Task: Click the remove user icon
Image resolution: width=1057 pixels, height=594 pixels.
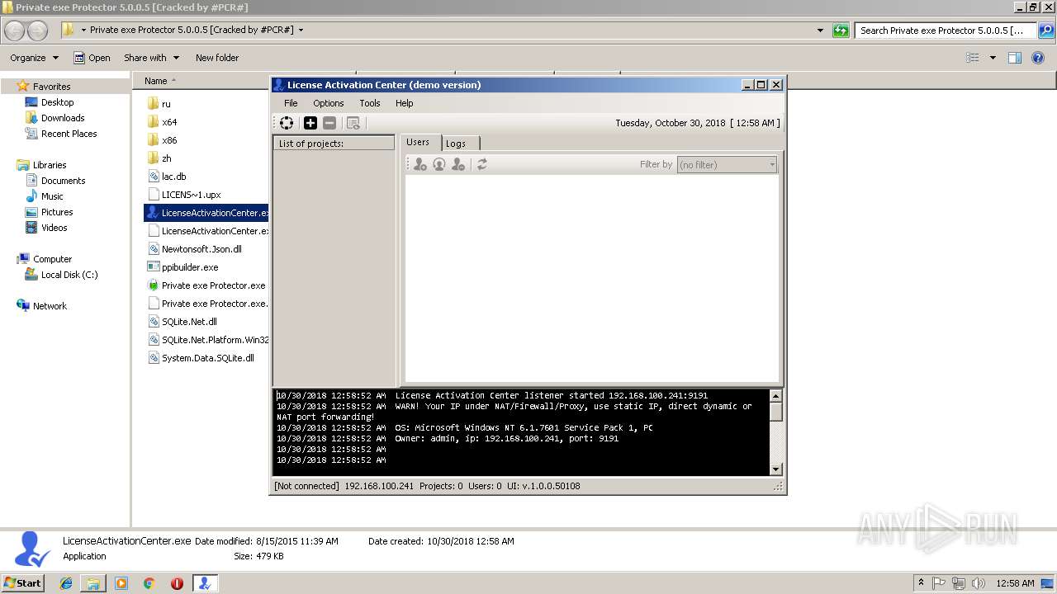Action: (x=458, y=164)
